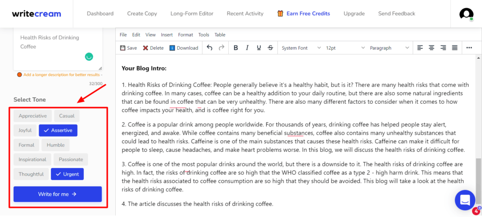Open the chat support bubble
Image resolution: width=482 pixels, height=217 pixels.
coord(465,200)
